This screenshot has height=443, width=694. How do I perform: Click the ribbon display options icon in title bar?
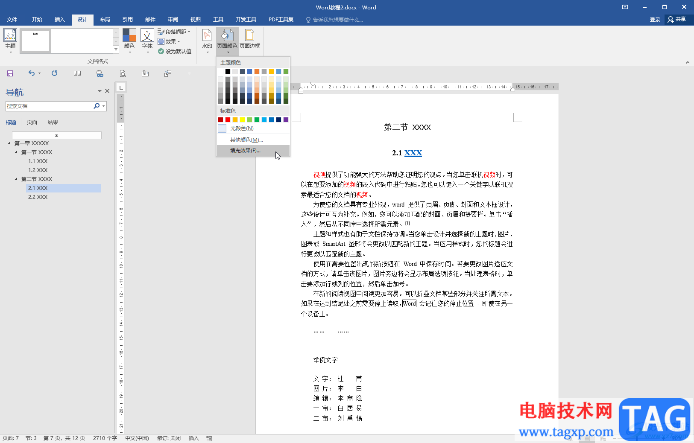point(625,7)
